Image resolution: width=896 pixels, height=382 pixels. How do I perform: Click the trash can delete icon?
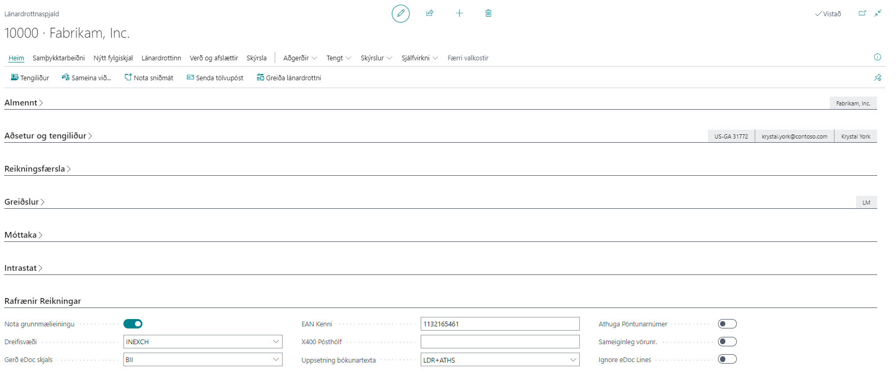coord(488,13)
